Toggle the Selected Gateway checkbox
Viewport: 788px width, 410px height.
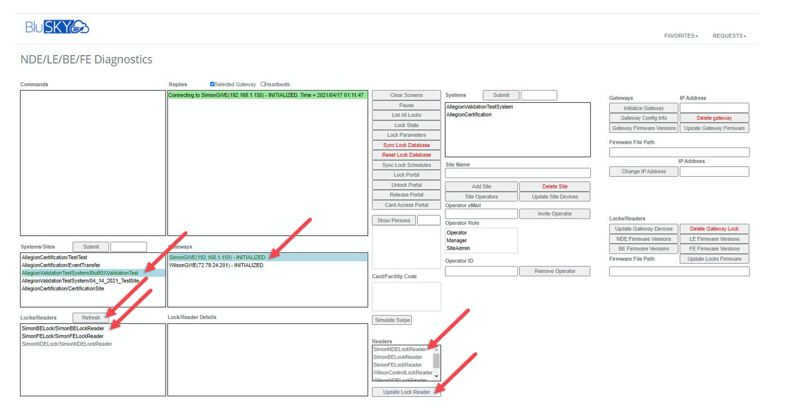point(212,84)
